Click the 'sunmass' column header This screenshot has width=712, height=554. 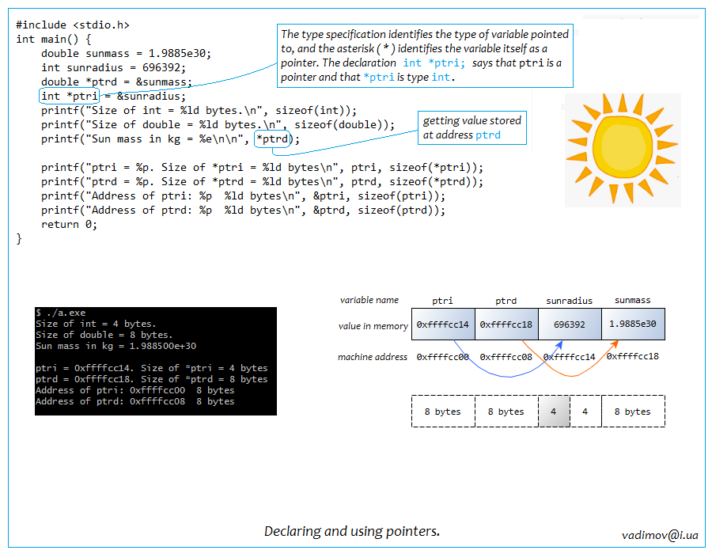pos(633,300)
